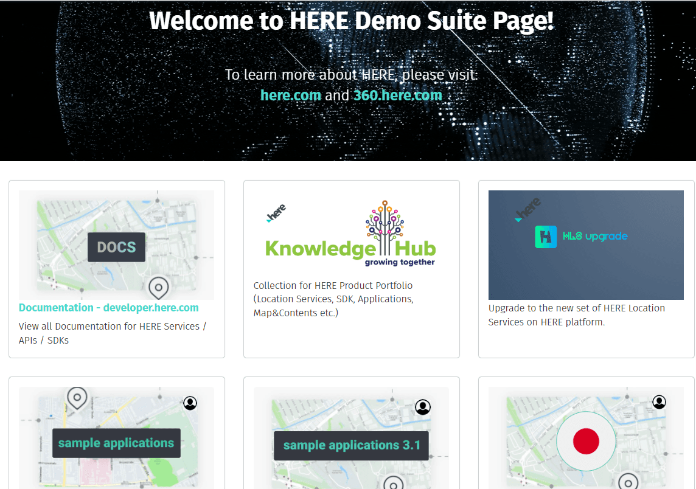Click the here logo in Knowledge Hub card
The width and height of the screenshot is (696, 489).
pos(276,213)
